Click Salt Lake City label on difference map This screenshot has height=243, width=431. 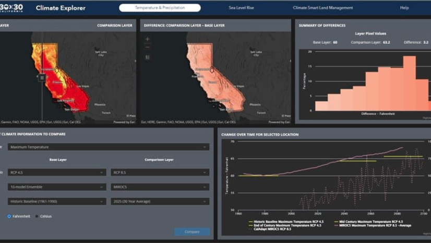(x=256, y=53)
